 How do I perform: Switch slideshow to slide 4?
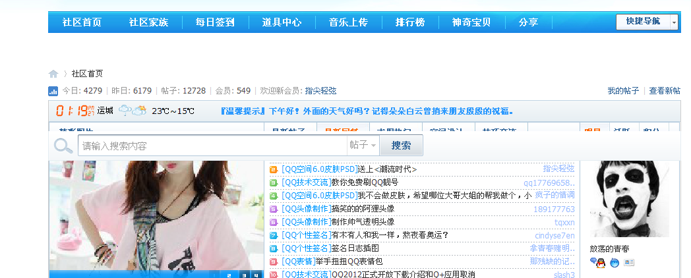[x=255, y=275]
